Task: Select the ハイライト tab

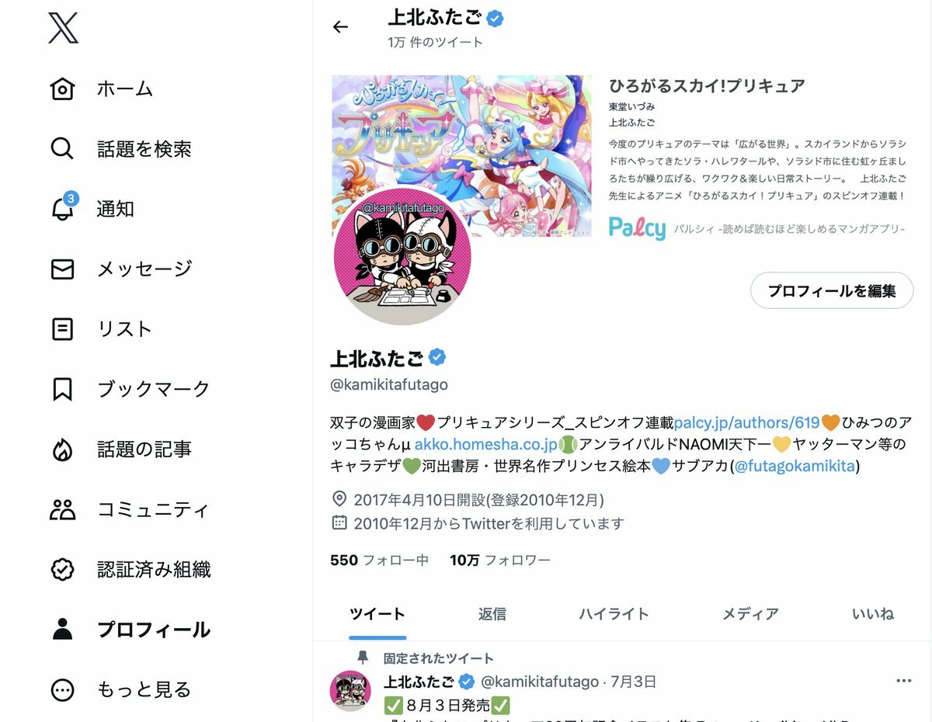Action: [614, 614]
